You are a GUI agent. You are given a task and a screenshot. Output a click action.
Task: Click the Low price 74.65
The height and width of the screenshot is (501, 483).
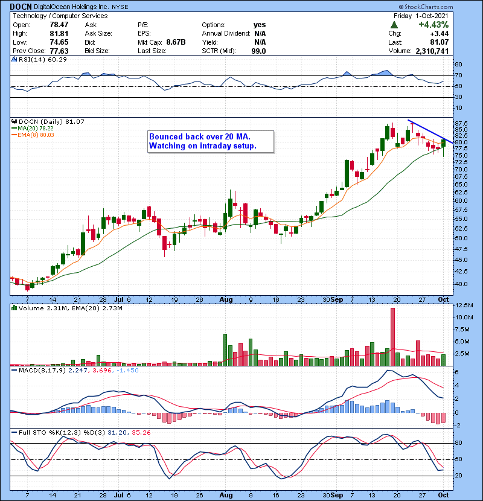point(59,42)
